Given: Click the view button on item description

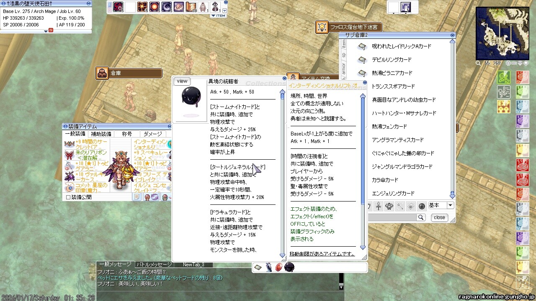Looking at the screenshot, I should pyautogui.click(x=182, y=81).
